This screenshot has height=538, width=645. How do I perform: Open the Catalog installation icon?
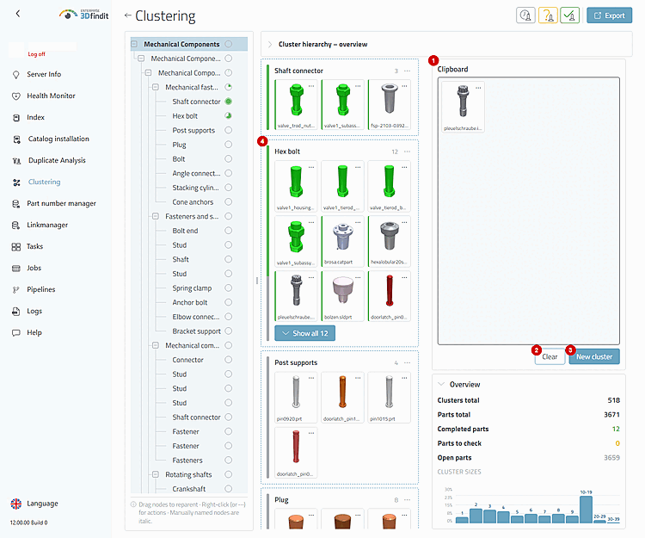tap(16, 139)
